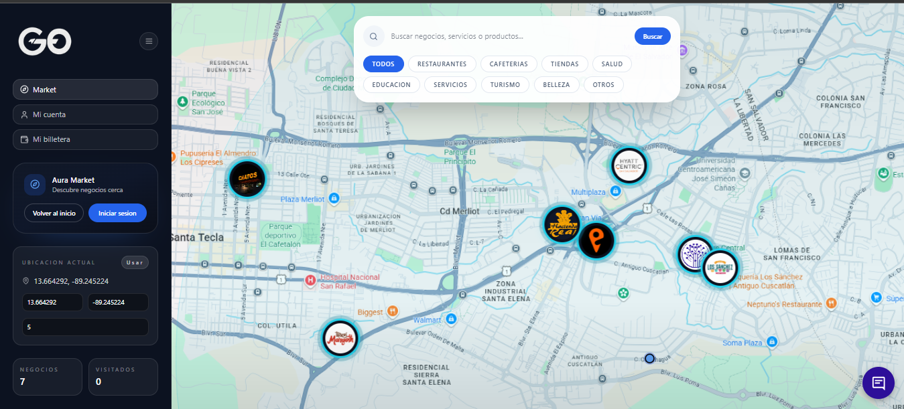Viewport: 904px width, 409px height.
Task: Click the Chatos business map marker
Action: click(247, 178)
